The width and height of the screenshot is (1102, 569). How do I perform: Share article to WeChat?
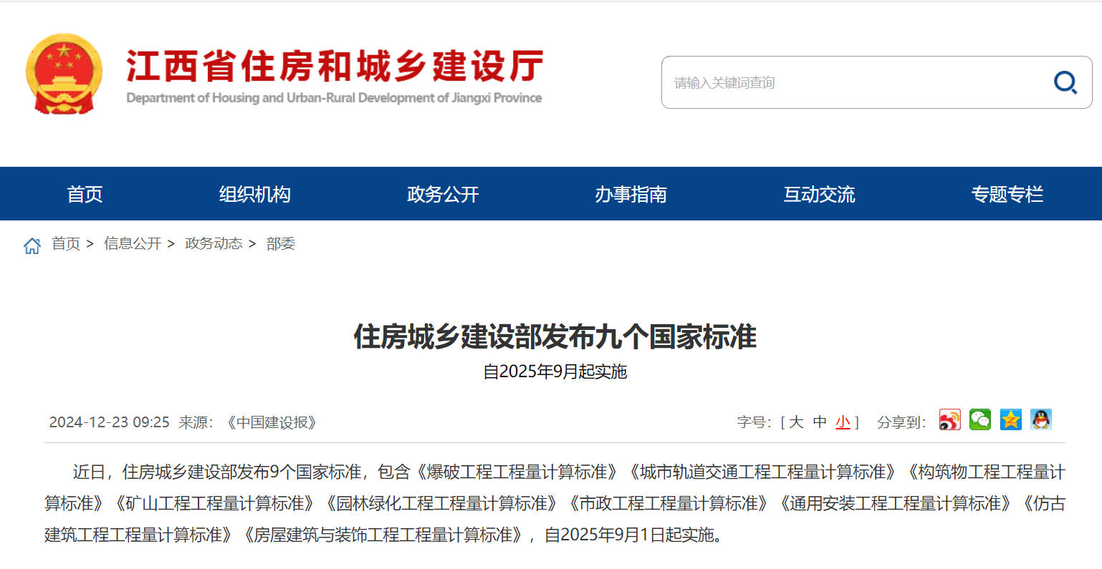click(980, 420)
